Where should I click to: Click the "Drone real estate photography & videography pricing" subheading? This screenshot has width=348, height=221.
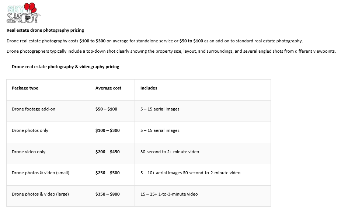(x=65, y=67)
